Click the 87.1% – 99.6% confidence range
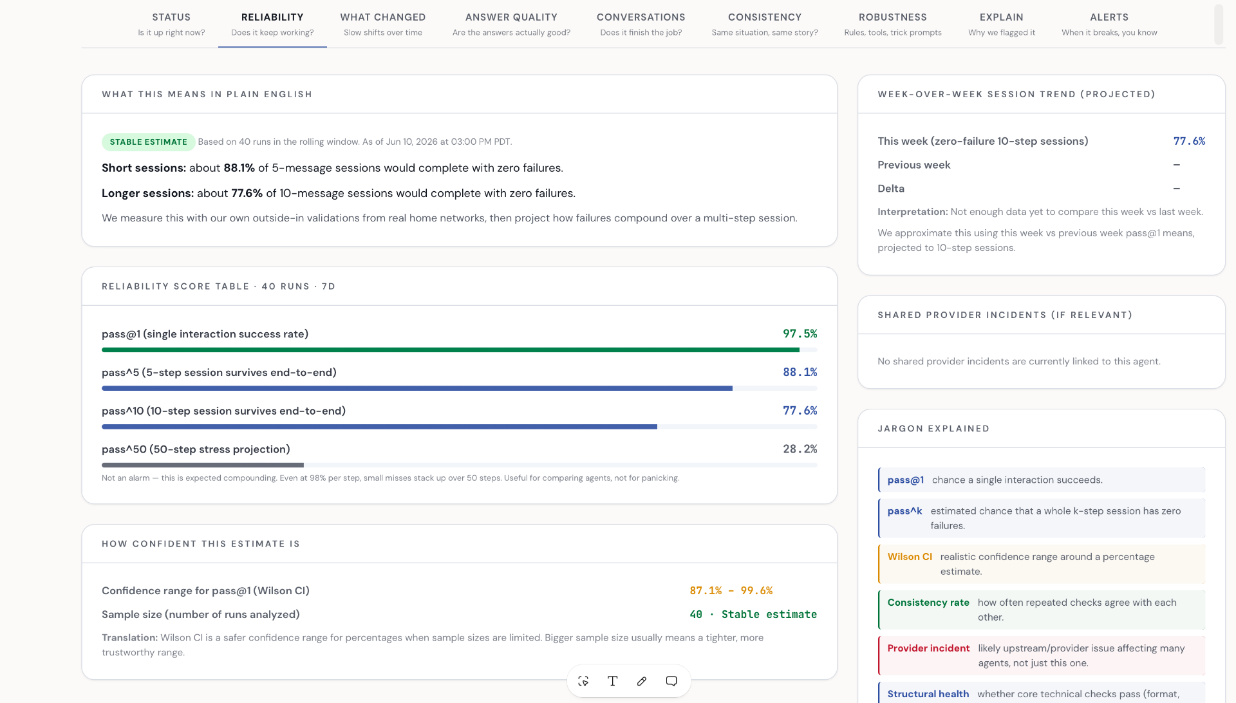The width and height of the screenshot is (1236, 703). (731, 591)
